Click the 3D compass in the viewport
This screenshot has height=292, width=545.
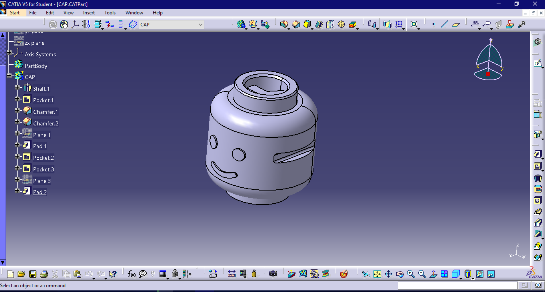[489, 60]
